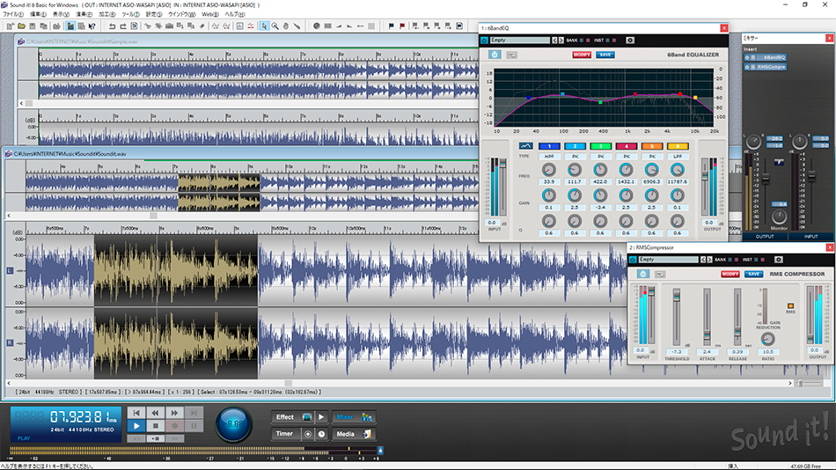Open the third (View) menu

pyautogui.click(x=61, y=14)
